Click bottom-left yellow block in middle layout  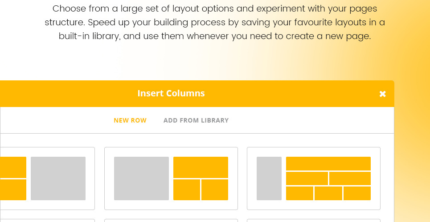(x=187, y=190)
